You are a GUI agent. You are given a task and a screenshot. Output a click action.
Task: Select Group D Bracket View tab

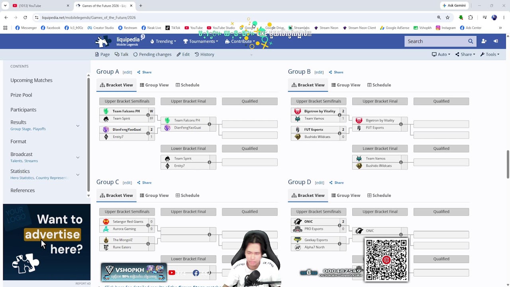[x=308, y=195]
